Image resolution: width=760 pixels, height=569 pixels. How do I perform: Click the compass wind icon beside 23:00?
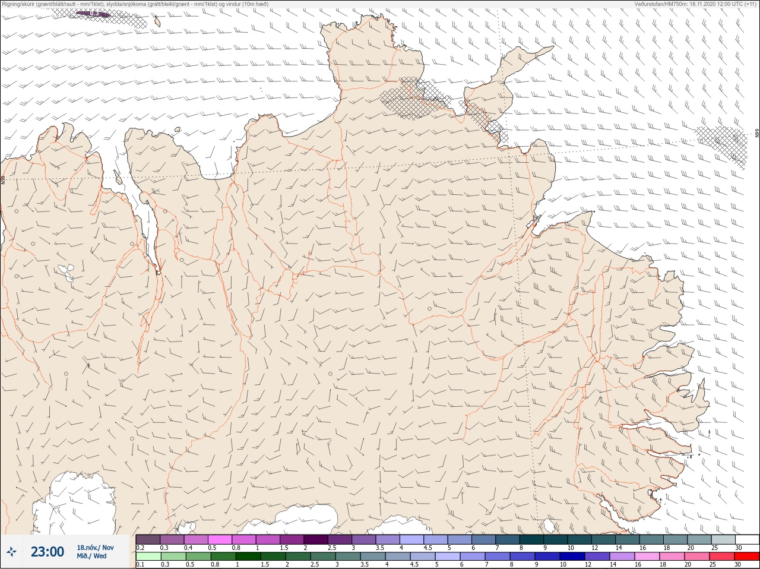(11, 552)
